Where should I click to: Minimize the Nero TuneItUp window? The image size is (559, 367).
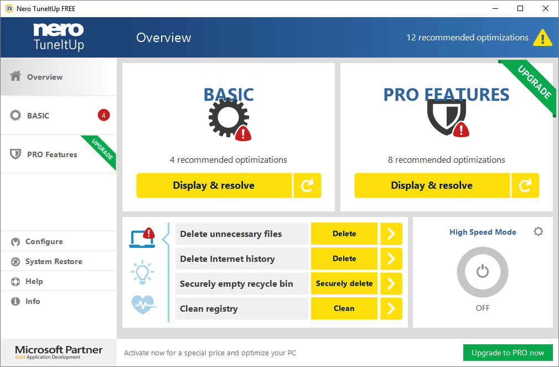coord(495,8)
